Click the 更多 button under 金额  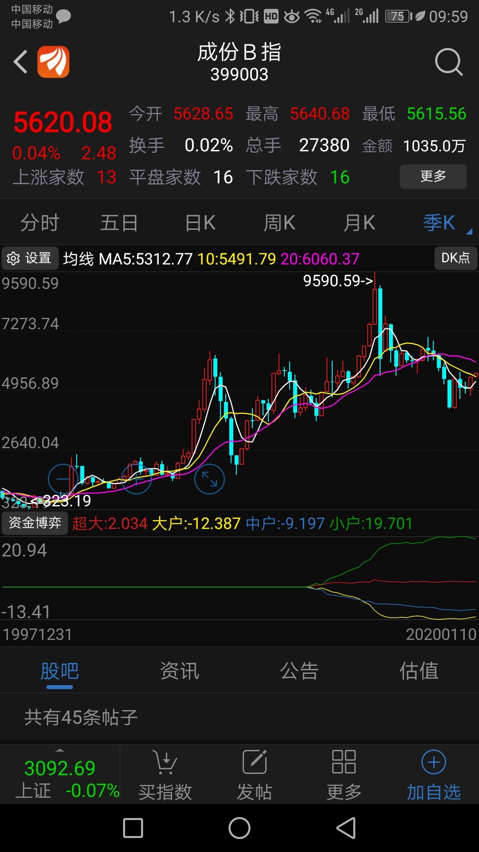tap(433, 176)
